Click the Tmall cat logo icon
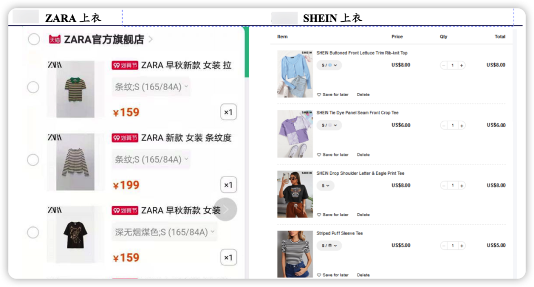 (x=54, y=40)
